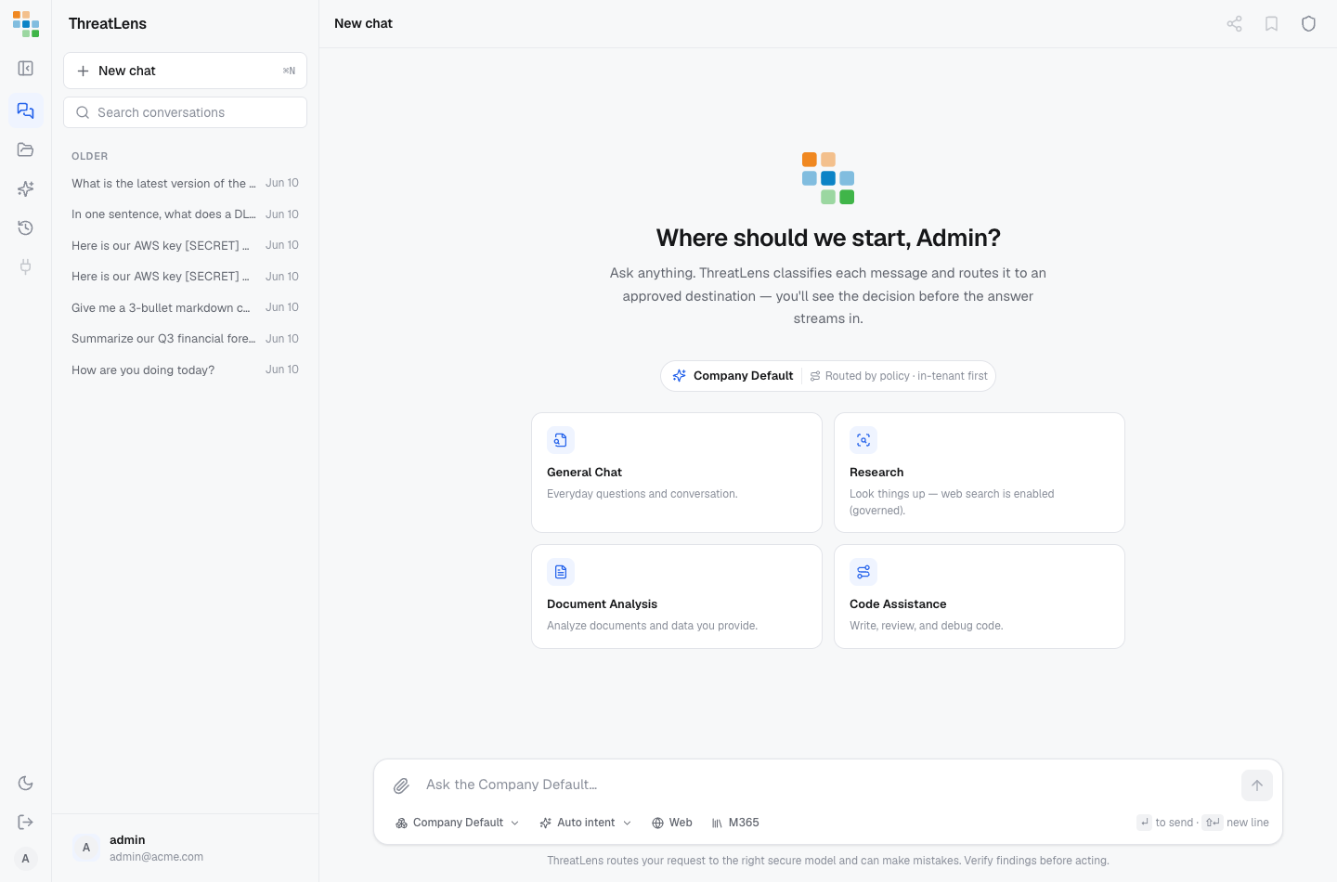Open the history clock icon

pyautogui.click(x=26, y=227)
